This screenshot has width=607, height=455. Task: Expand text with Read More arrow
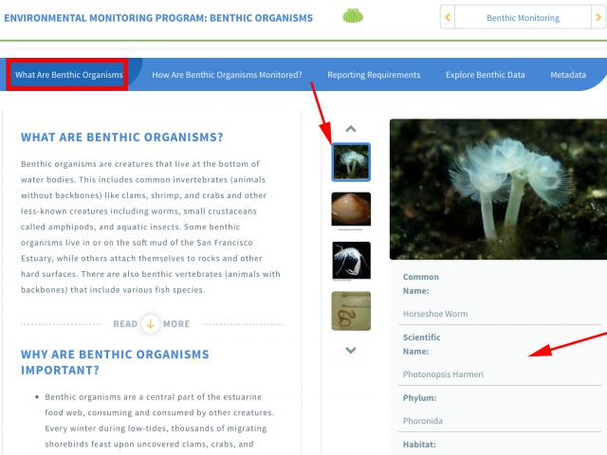[x=151, y=324]
